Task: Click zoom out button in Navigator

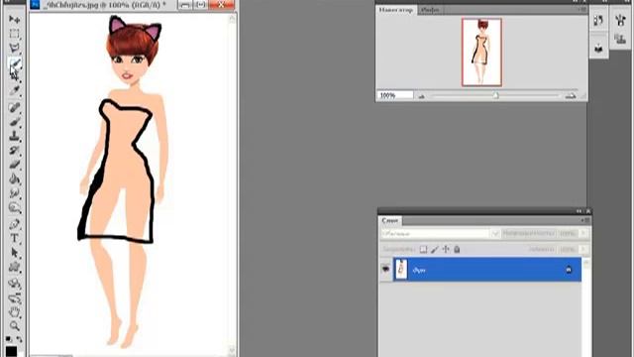Action: [x=421, y=96]
